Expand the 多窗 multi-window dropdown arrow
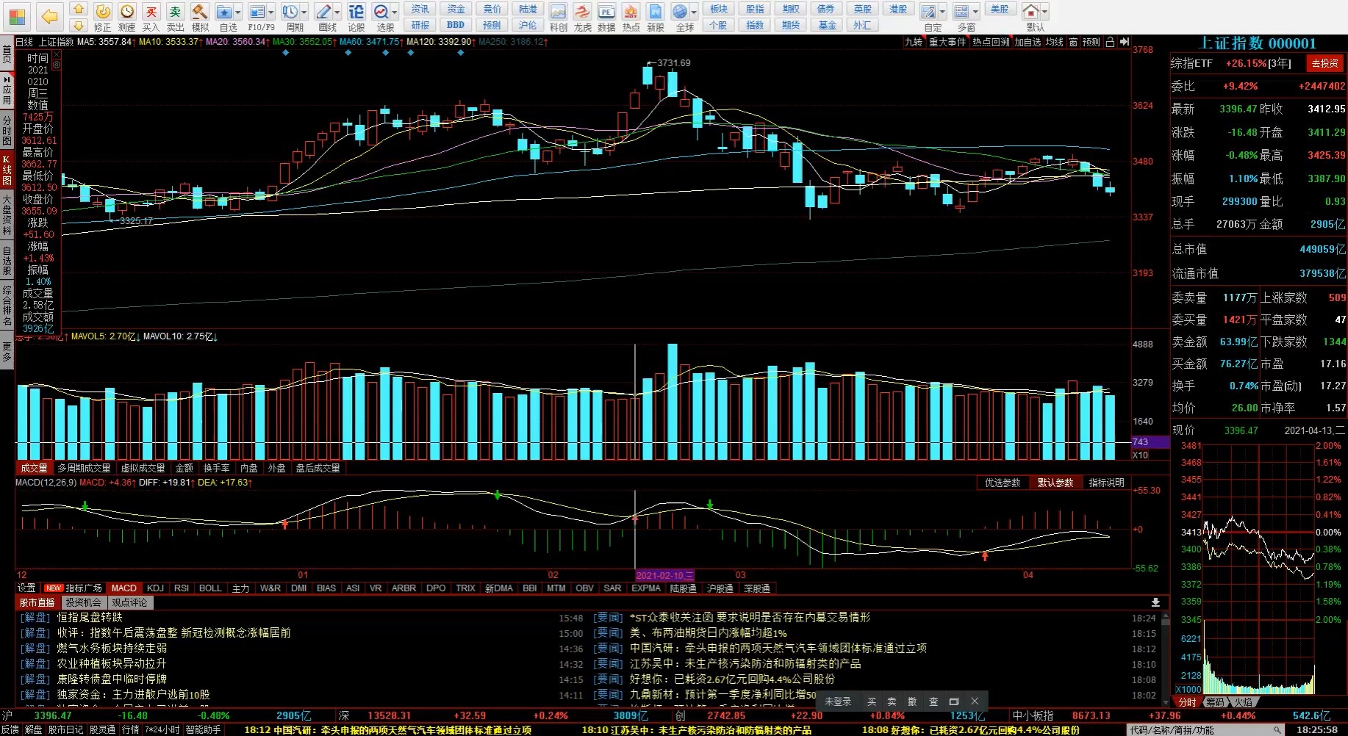1348x736 pixels. tap(975, 12)
